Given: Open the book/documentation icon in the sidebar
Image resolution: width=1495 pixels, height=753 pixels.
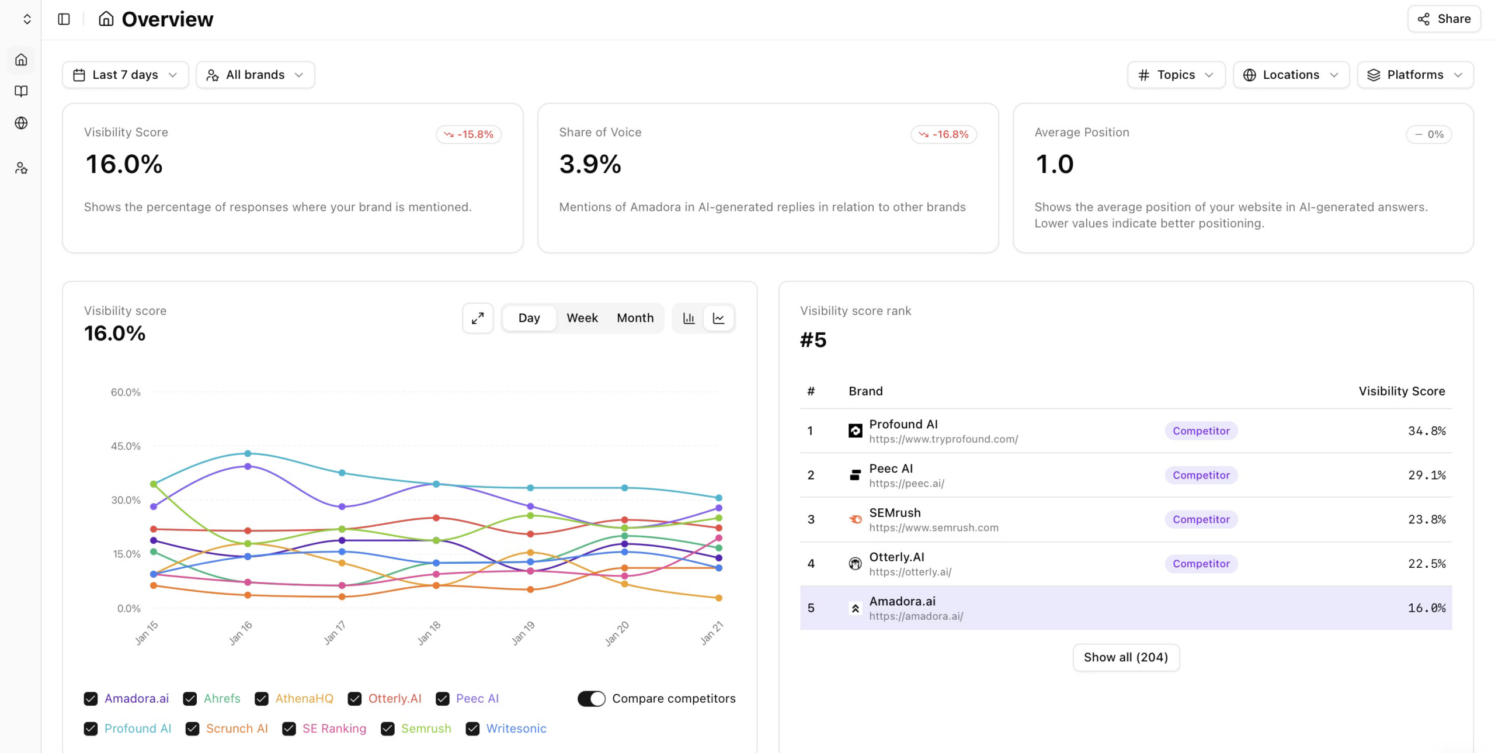Looking at the screenshot, I should [x=21, y=91].
